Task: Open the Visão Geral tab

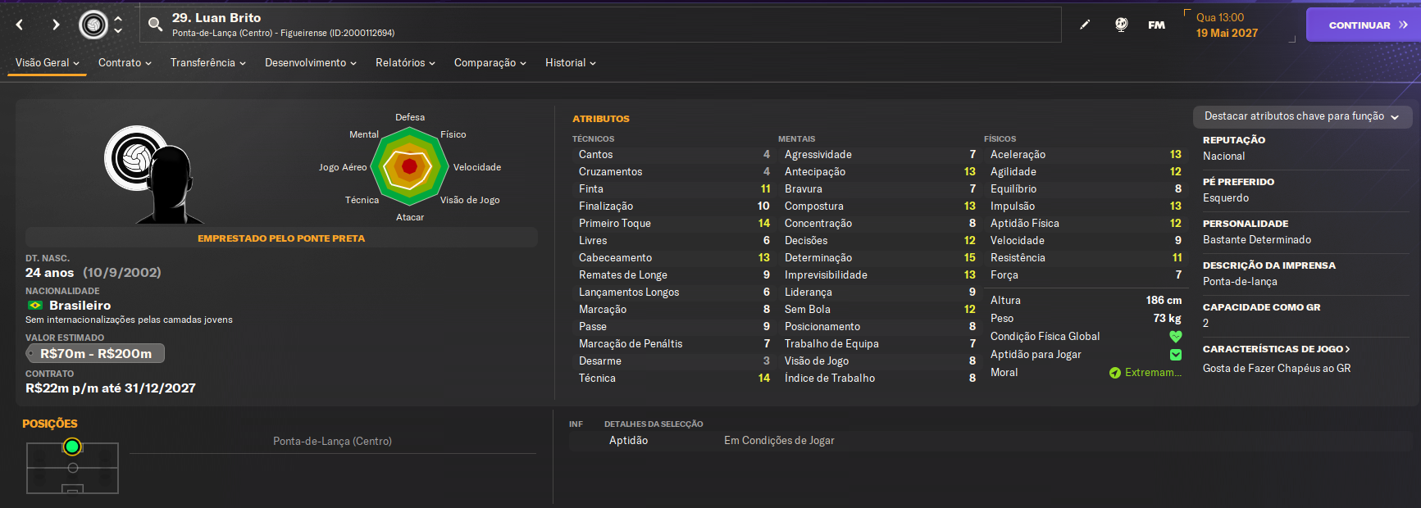Action: coord(47,63)
